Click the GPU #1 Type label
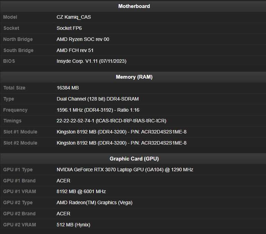Image resolution: width=266 pixels, height=234 pixels. 18,170
